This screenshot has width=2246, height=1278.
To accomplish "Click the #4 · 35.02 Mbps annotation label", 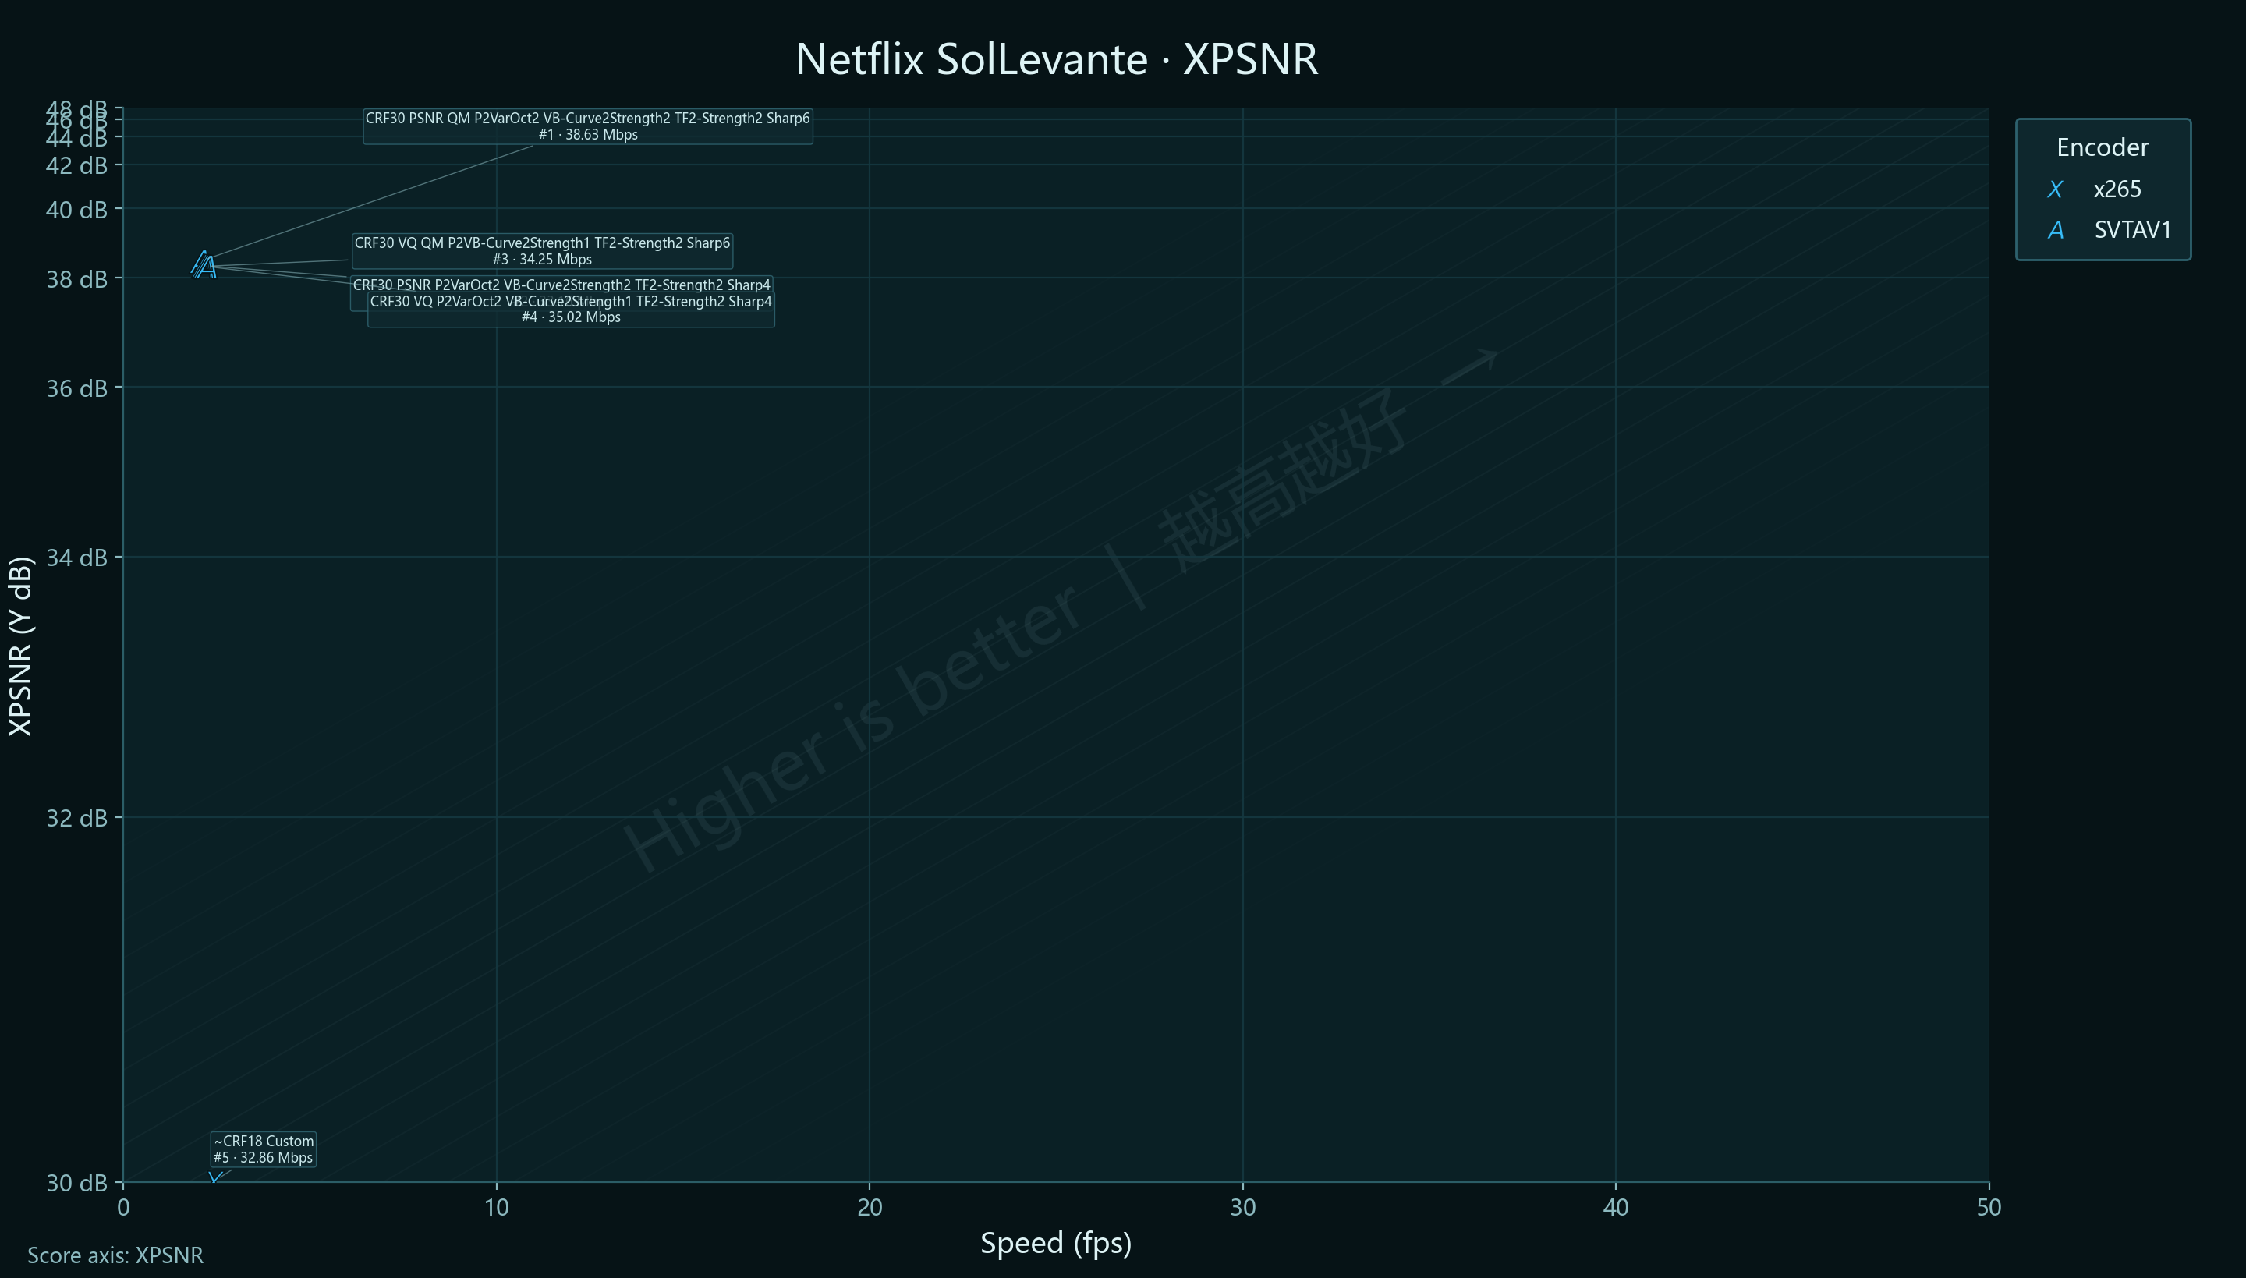I will (571, 309).
